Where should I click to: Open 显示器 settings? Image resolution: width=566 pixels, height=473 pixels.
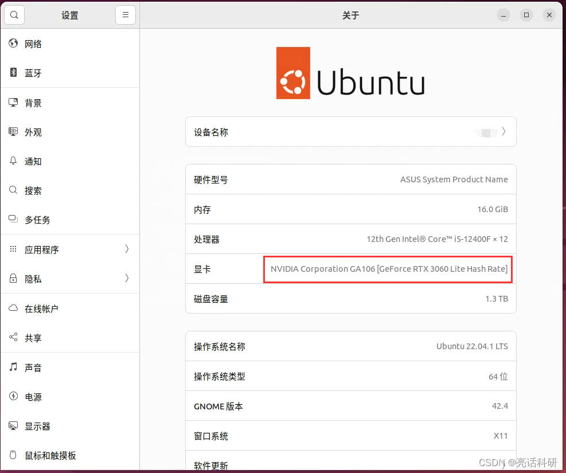click(x=70, y=426)
